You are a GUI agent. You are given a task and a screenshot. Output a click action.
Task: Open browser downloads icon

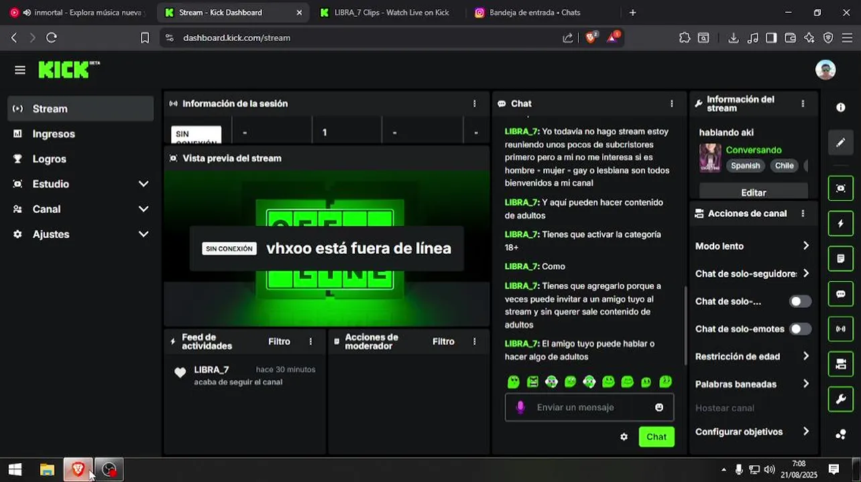tap(734, 38)
